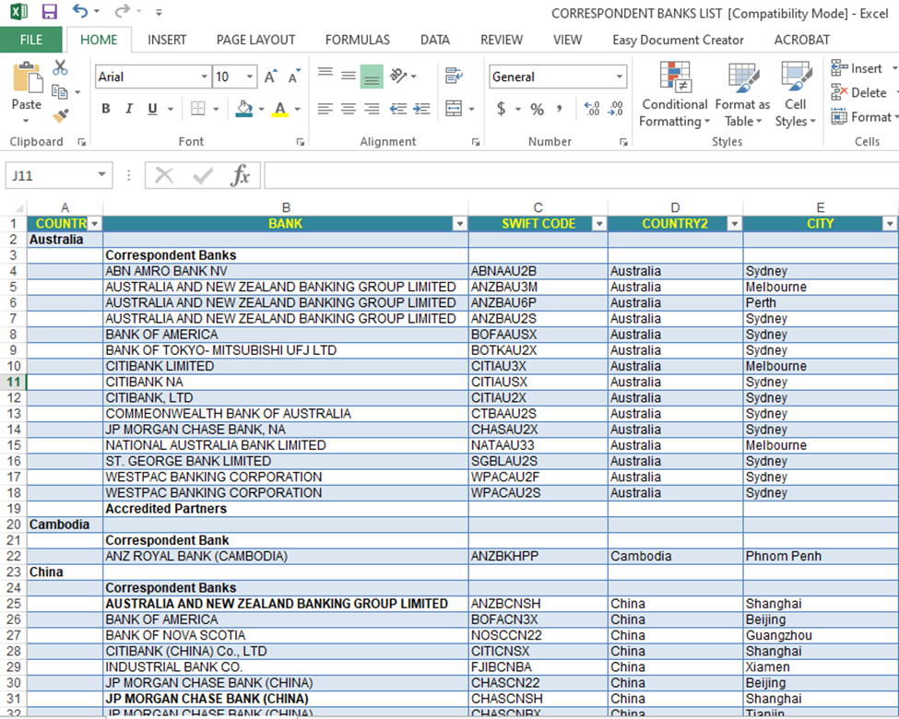
Task: Select the Format Painter brush icon
Action: tap(60, 115)
